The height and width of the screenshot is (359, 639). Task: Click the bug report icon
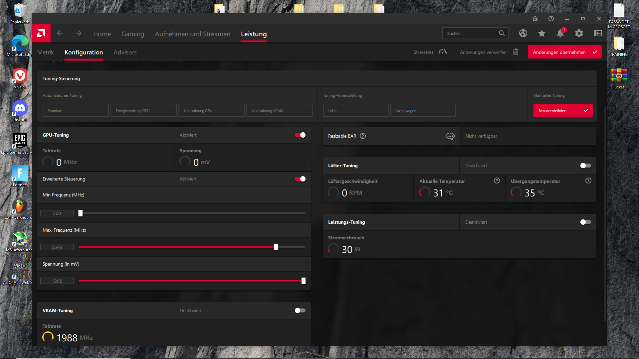535,19
